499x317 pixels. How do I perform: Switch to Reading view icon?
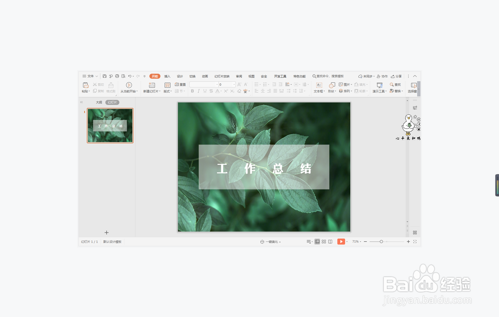point(330,242)
